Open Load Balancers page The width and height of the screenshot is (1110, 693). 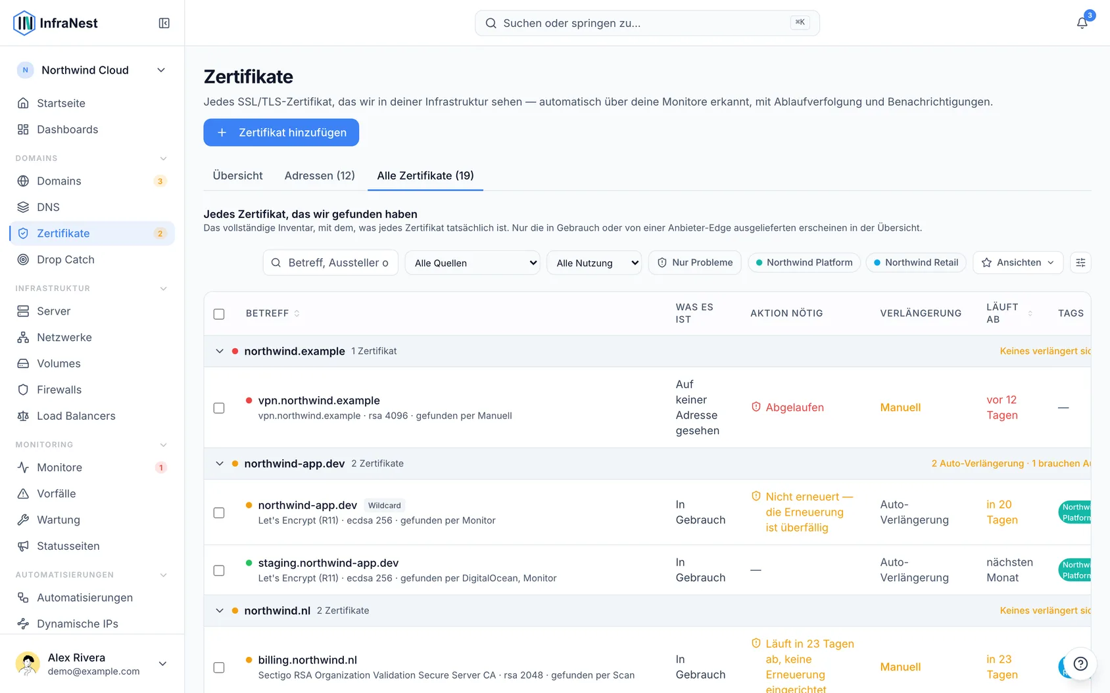coord(92,416)
